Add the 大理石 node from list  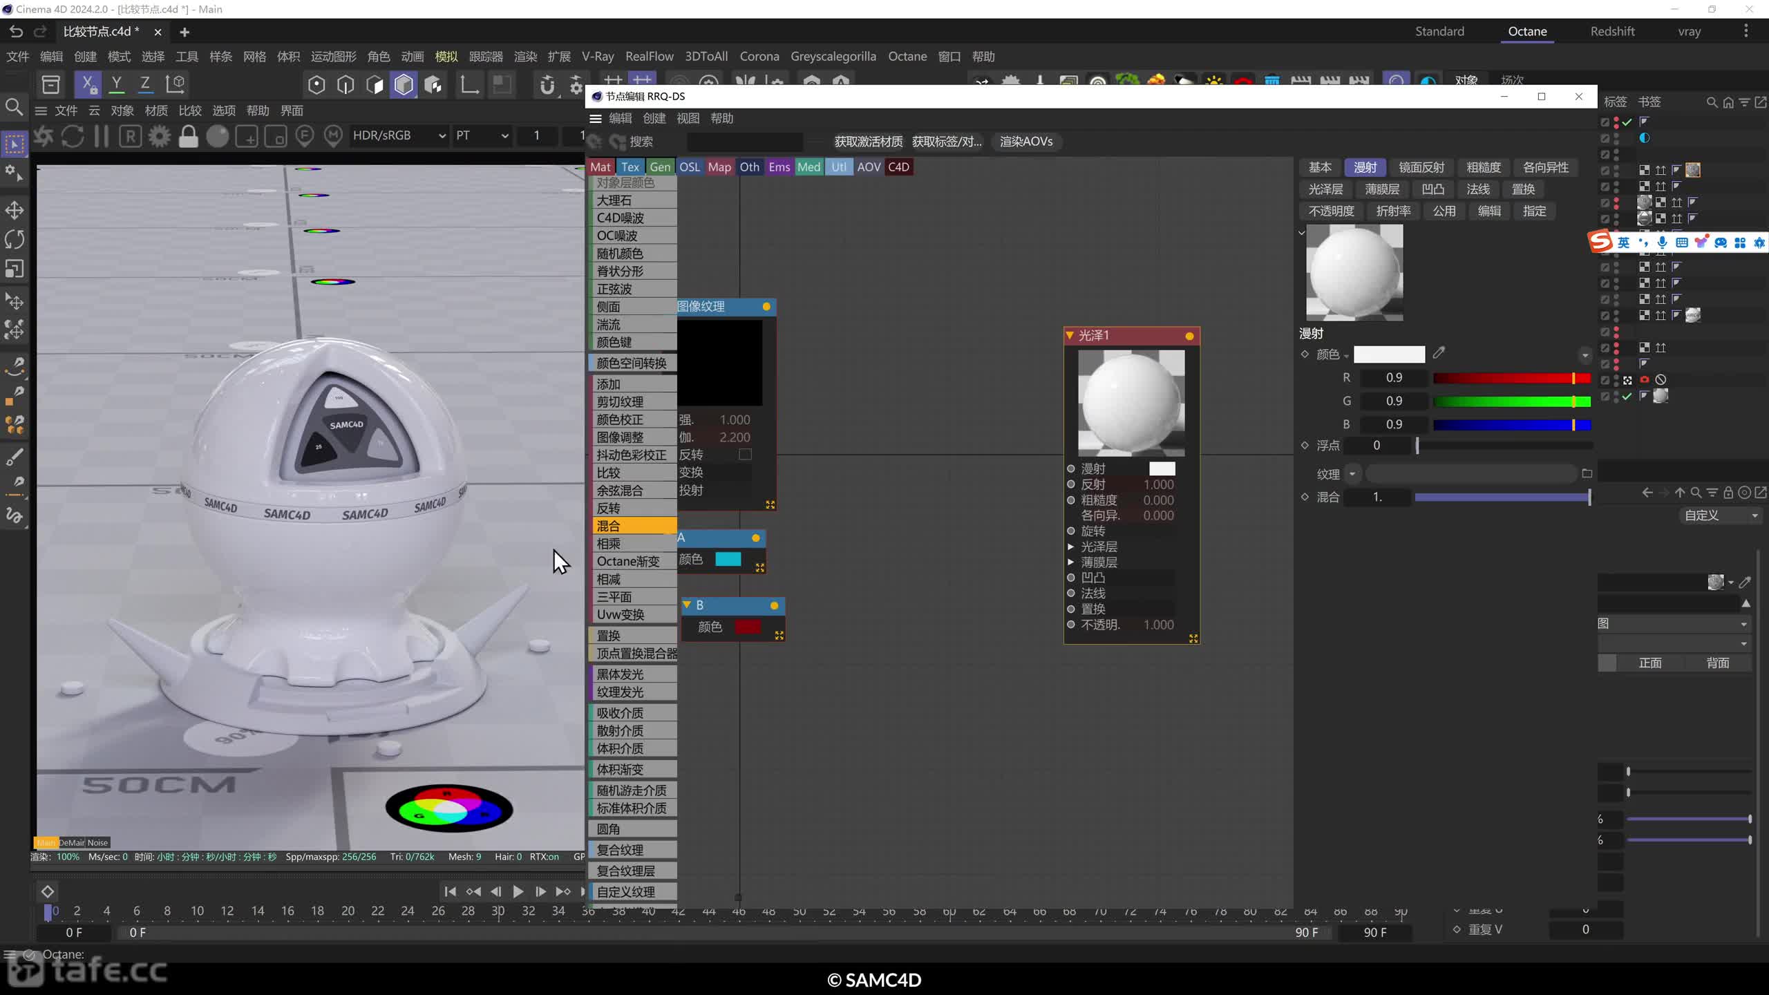pos(634,200)
